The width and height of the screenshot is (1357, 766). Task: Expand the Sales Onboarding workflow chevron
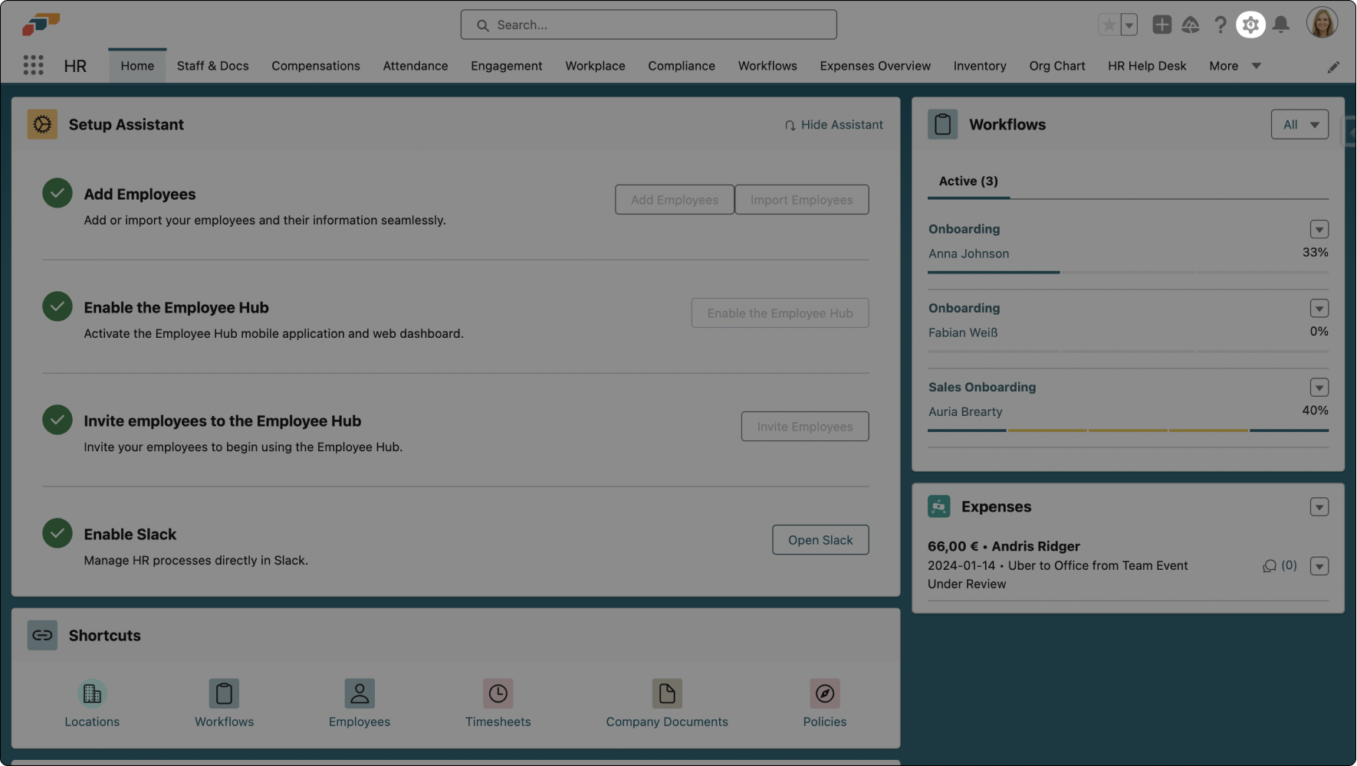click(x=1319, y=387)
